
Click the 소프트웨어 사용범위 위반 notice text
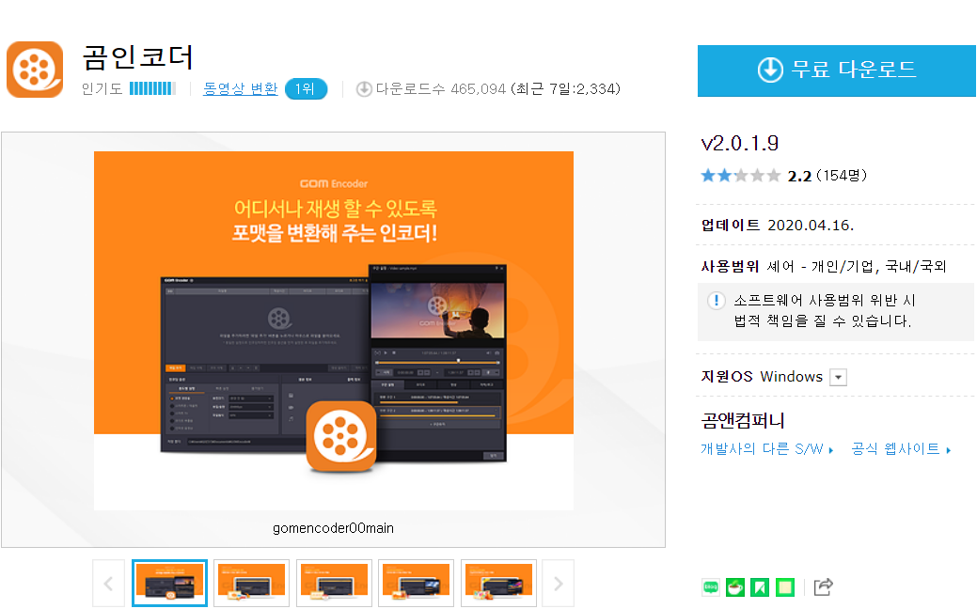(x=823, y=311)
